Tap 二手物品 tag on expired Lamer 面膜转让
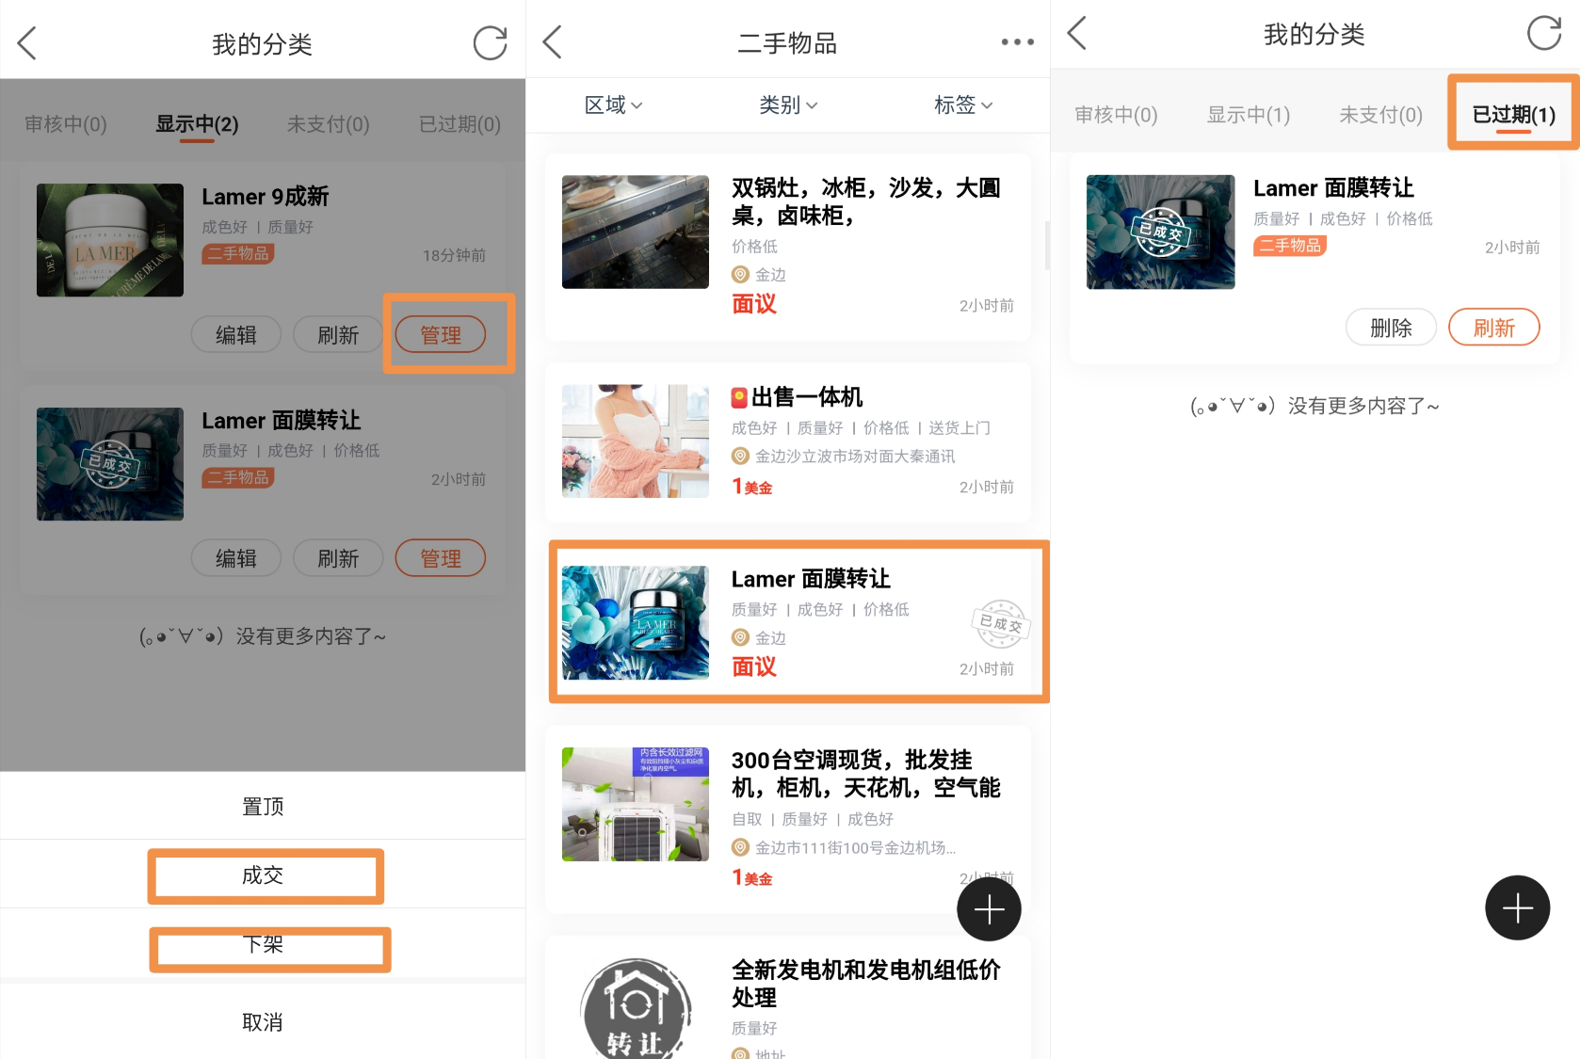This screenshot has height=1059, width=1580. pyautogui.click(x=1290, y=246)
